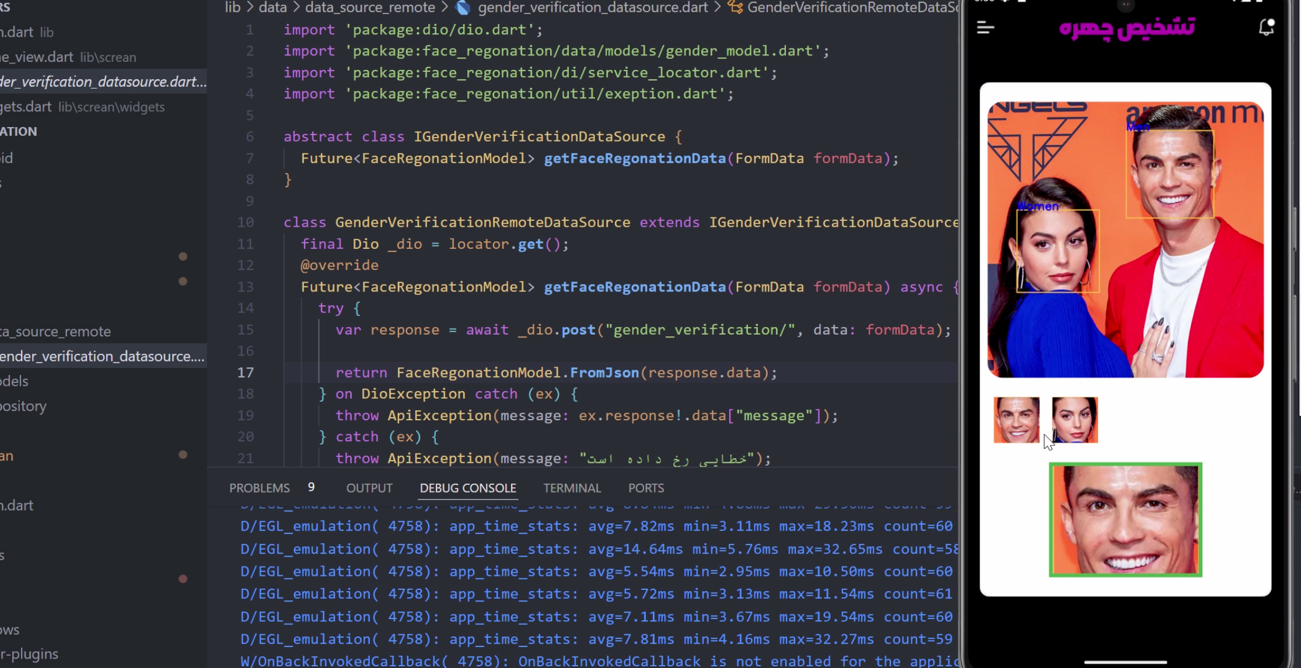
Task: Click '@override' annotation on line 12
Action: [x=340, y=265]
